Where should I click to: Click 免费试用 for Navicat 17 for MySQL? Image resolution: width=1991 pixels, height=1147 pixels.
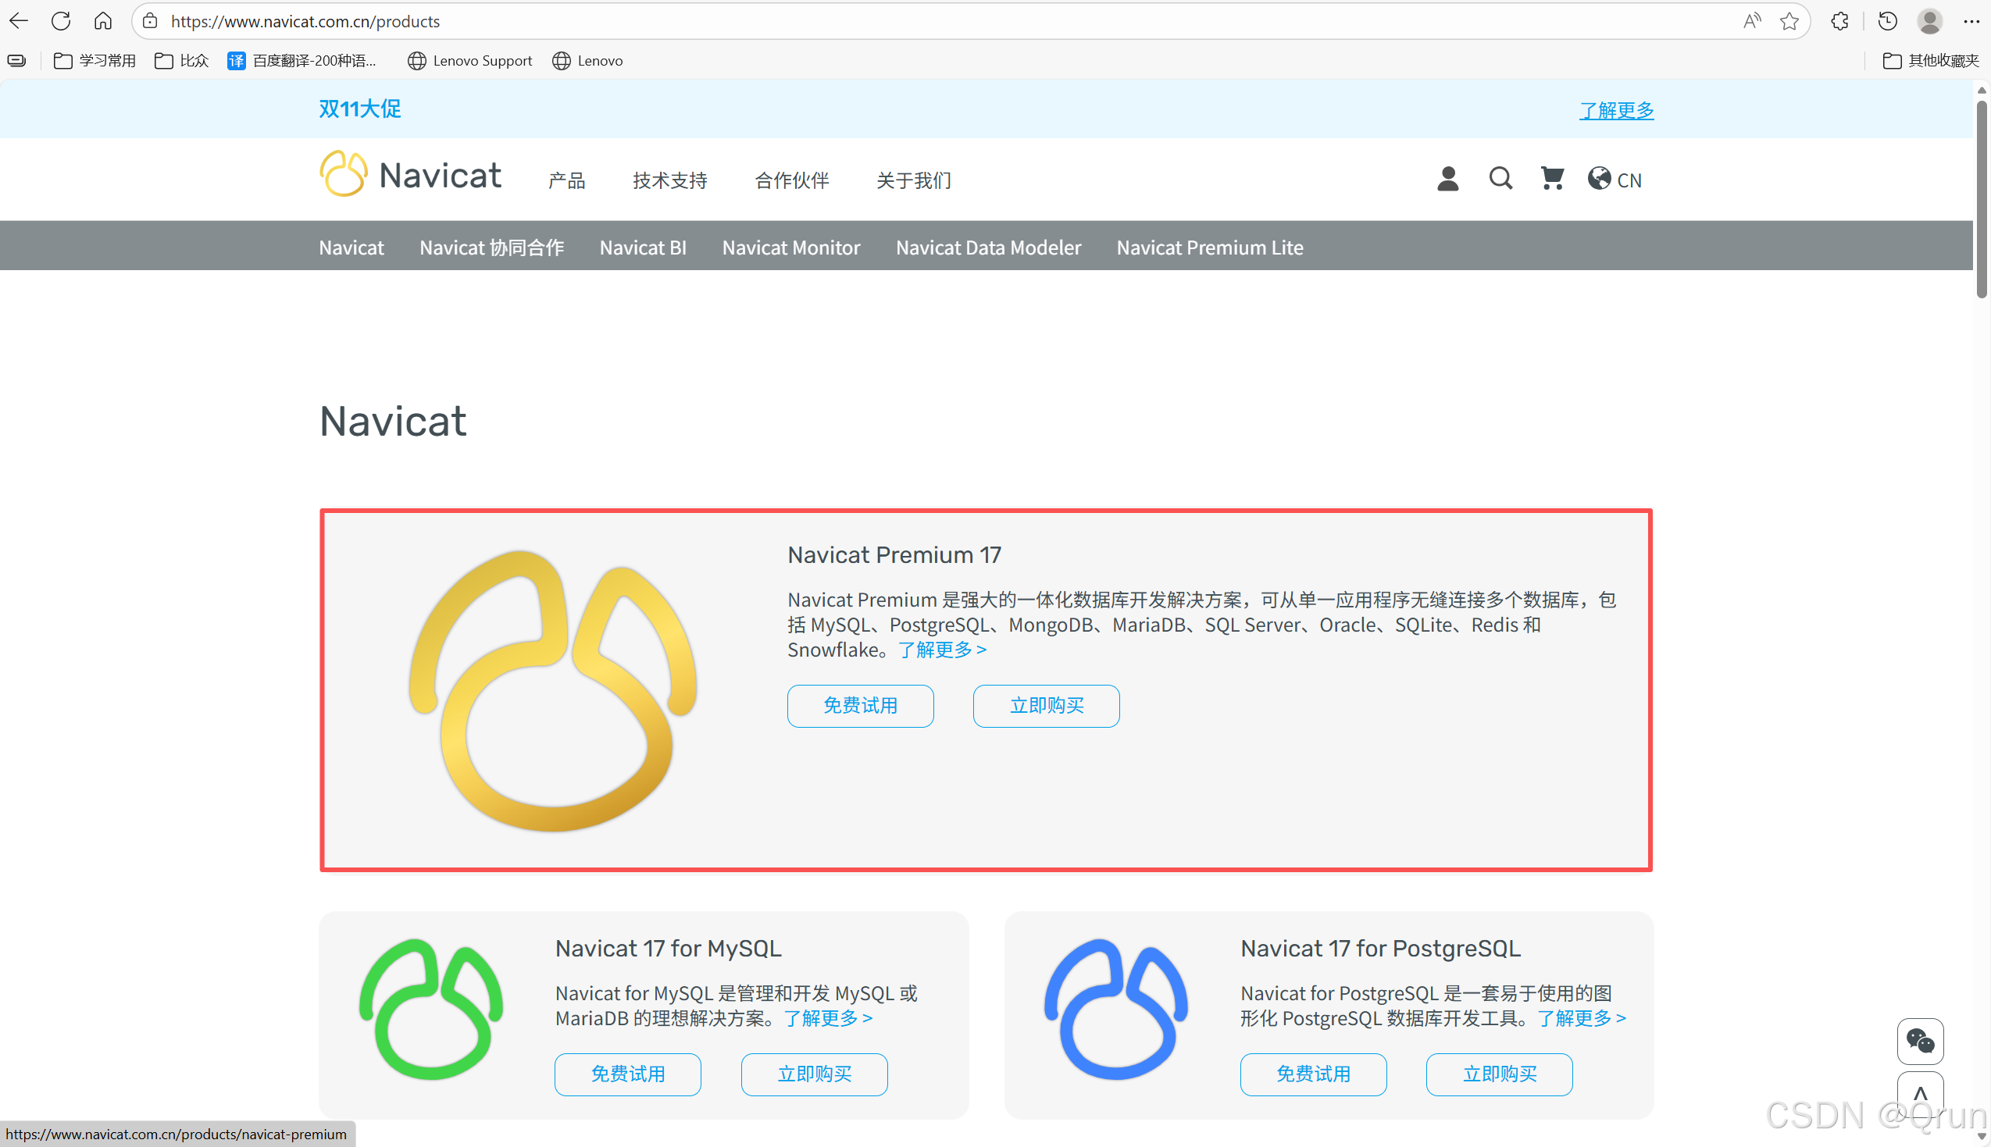coord(628,1074)
